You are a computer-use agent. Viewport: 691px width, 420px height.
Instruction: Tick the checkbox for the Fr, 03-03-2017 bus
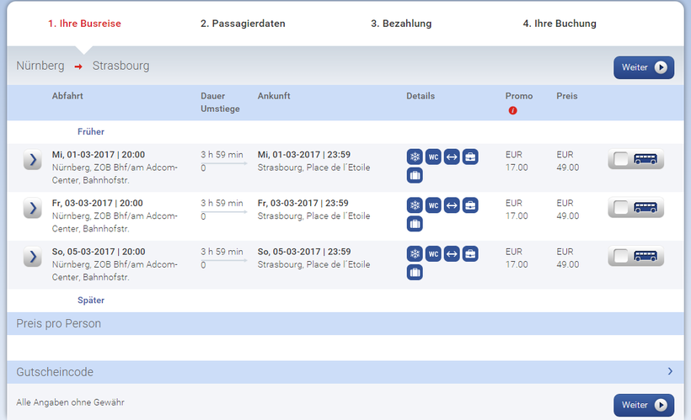[622, 208]
